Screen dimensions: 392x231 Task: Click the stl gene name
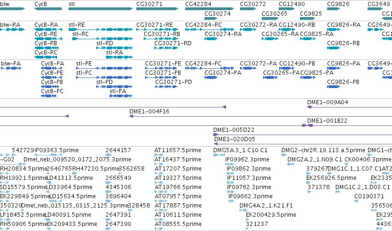click(x=71, y=4)
